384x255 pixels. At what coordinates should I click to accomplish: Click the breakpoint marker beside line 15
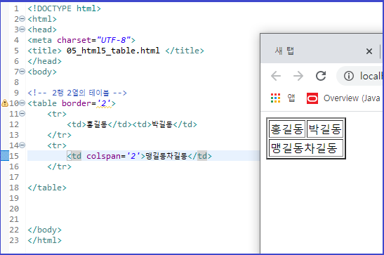coord(5,156)
